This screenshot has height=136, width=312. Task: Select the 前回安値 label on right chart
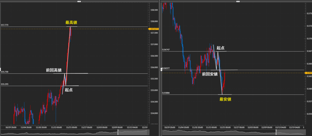click(x=210, y=74)
